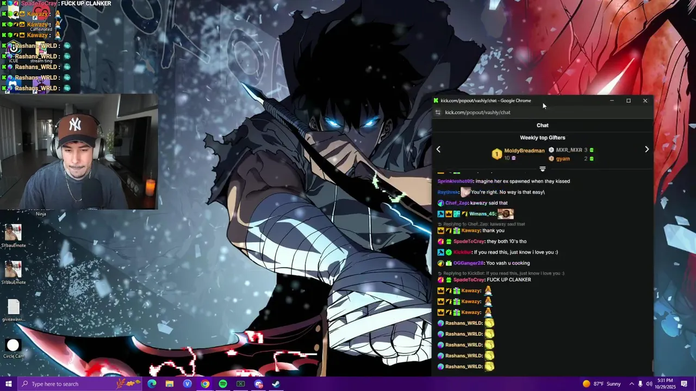Open the Windows Start menu
Viewport: 696px width, 391px height.
pos(8,384)
